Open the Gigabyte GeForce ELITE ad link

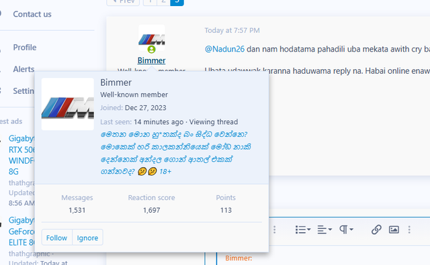[x=21, y=231]
